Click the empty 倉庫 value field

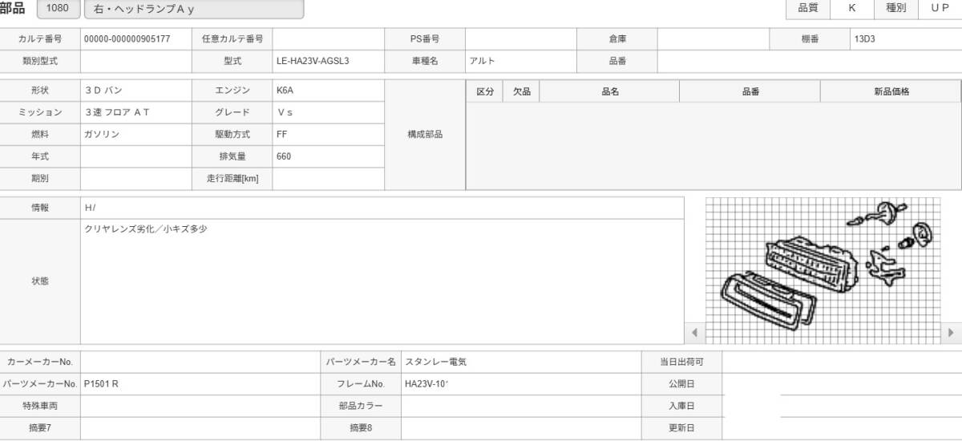tap(713, 38)
